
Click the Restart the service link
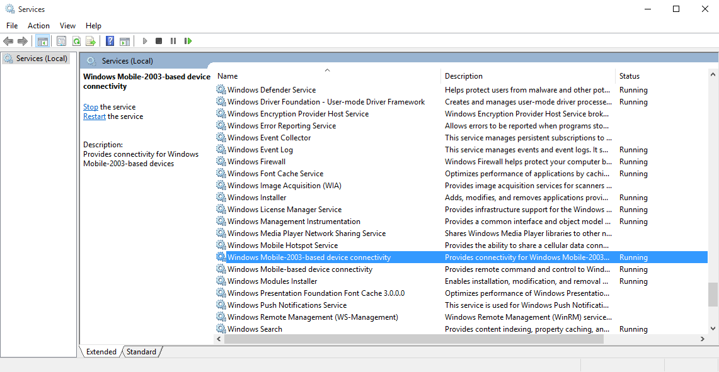click(x=95, y=116)
